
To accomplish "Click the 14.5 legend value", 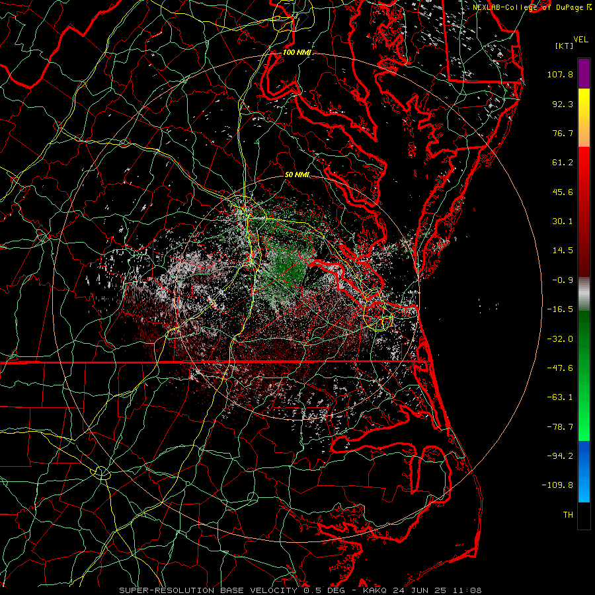I will coord(563,251).
